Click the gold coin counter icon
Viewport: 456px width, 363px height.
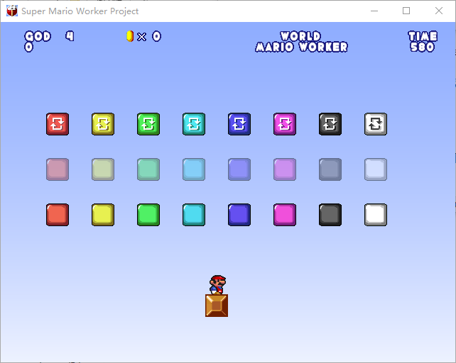tap(130, 36)
